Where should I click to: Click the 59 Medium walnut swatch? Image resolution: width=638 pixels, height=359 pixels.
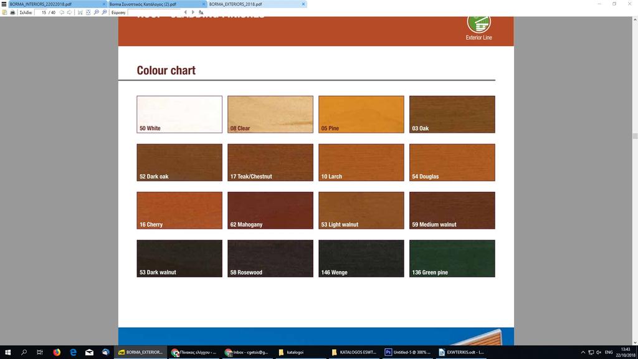click(452, 211)
